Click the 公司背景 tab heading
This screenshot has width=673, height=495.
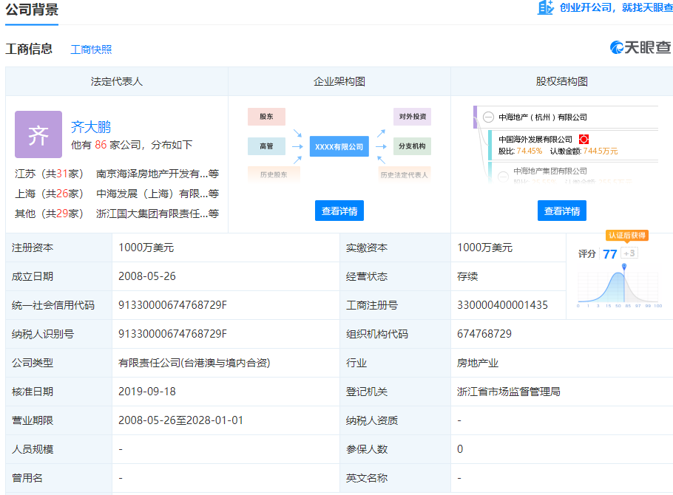32,9
